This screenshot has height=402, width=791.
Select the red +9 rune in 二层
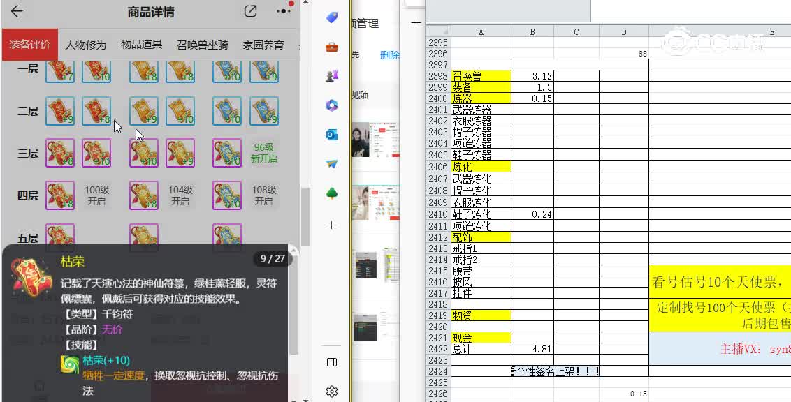[x=60, y=112]
